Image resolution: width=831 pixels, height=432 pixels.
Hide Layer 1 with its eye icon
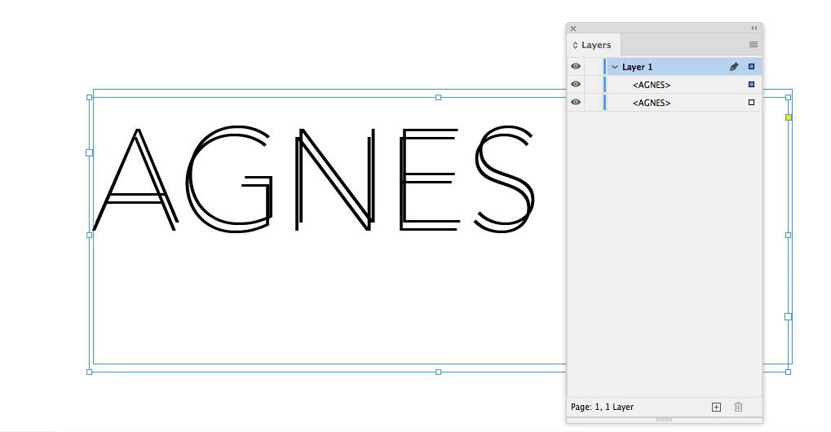[x=576, y=67]
